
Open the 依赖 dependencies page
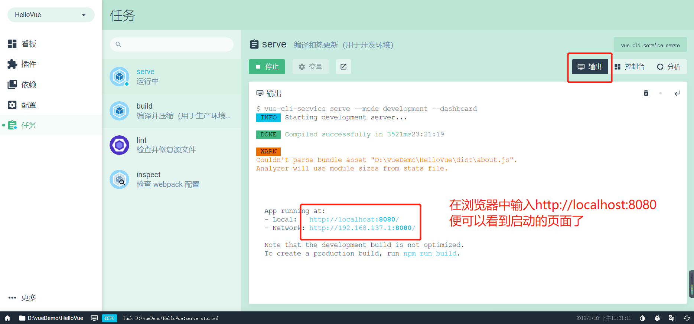(x=51, y=85)
